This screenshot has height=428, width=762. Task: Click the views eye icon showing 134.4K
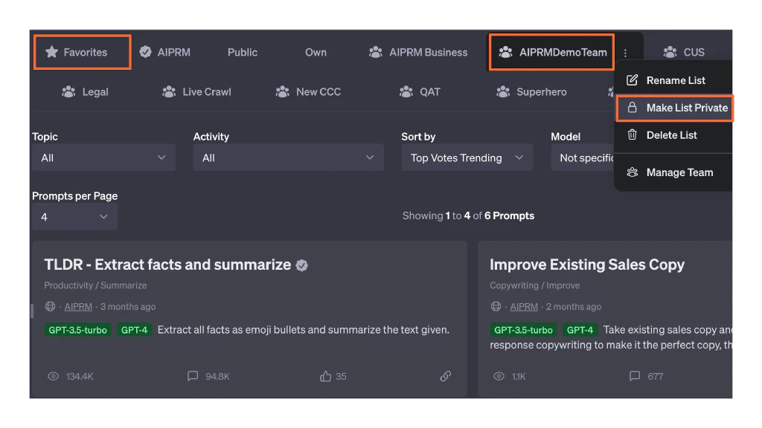[x=53, y=376]
